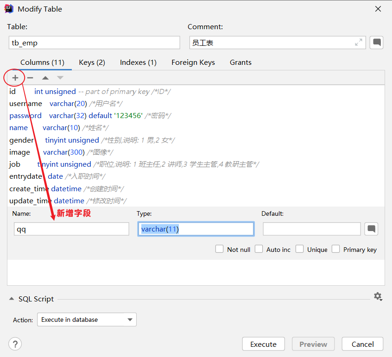Move column up with the up arrow
392x357 pixels.
point(45,78)
